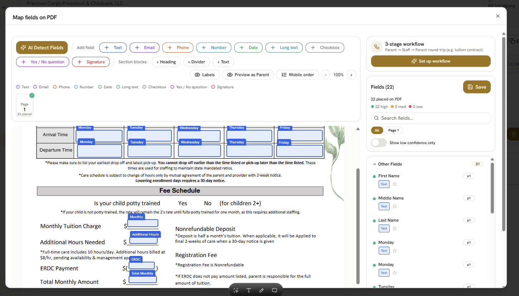
Task: Star the Last Name field
Action: click(x=395, y=228)
